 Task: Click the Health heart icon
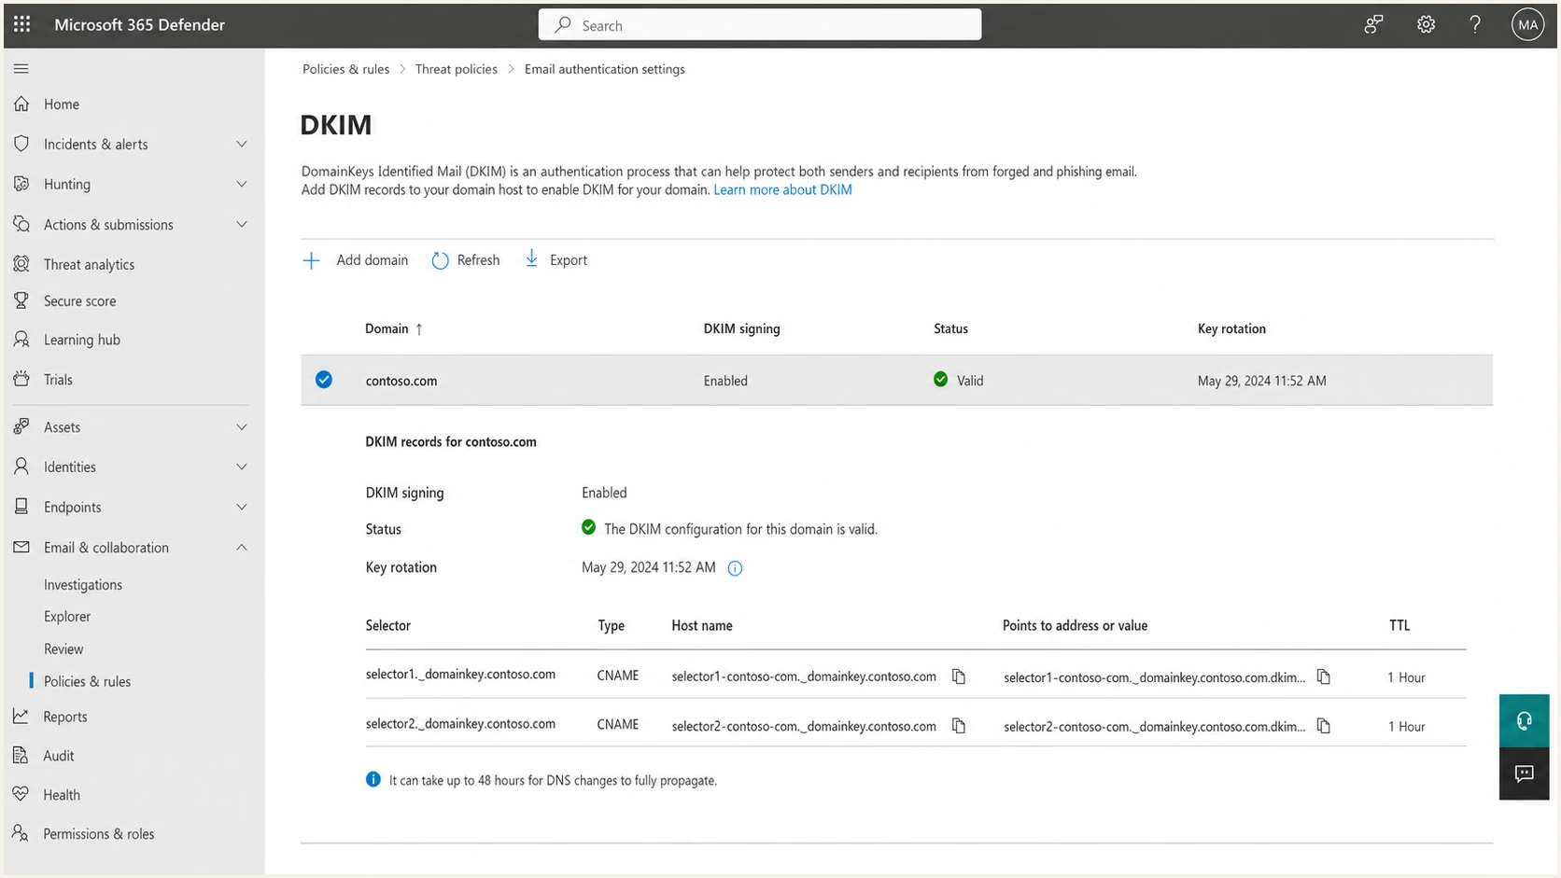pyautogui.click(x=21, y=794)
